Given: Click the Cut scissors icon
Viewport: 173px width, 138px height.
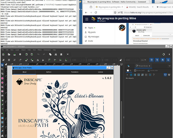Looking at the screenshot, I should click(x=56, y=54).
